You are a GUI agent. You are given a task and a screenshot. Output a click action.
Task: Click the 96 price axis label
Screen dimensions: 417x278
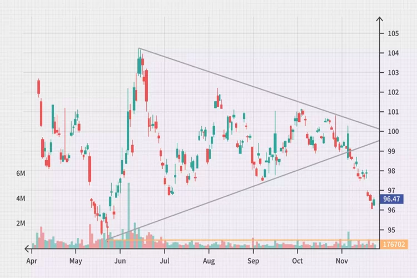click(391, 210)
